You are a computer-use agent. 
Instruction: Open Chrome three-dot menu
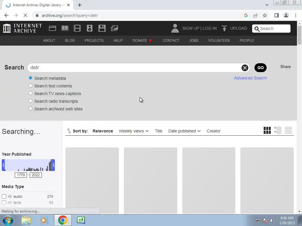click(296, 15)
